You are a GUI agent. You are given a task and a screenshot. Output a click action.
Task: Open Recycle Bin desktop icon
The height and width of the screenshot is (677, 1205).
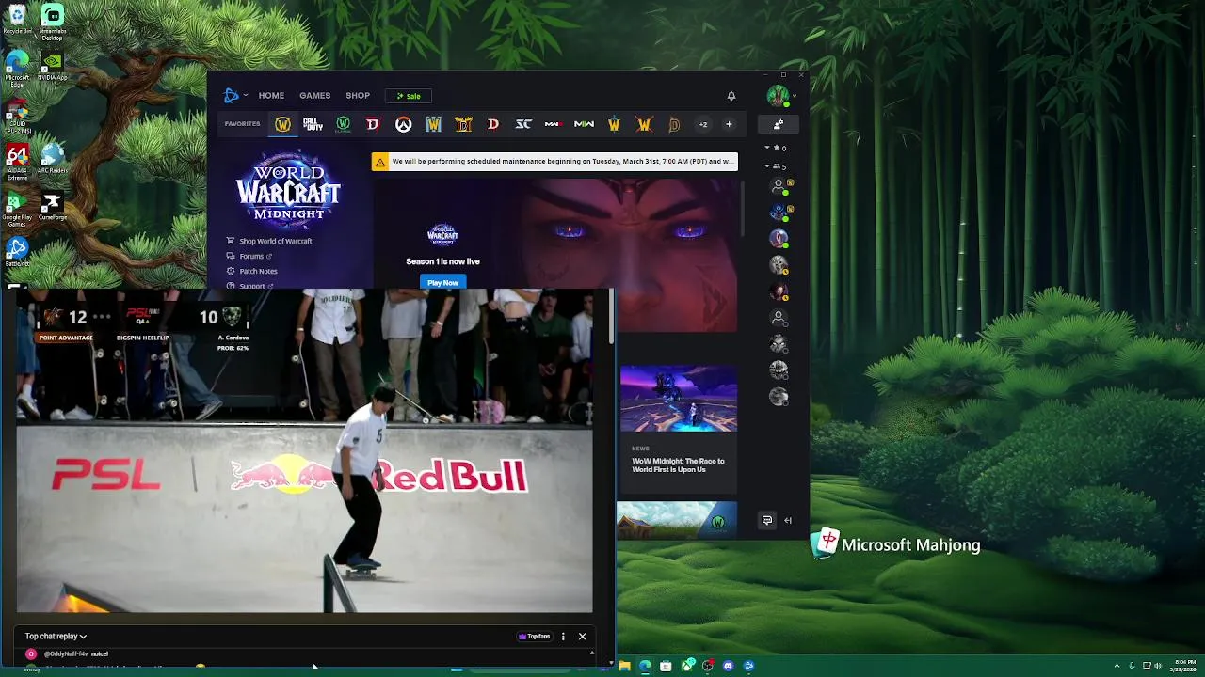[x=17, y=19]
